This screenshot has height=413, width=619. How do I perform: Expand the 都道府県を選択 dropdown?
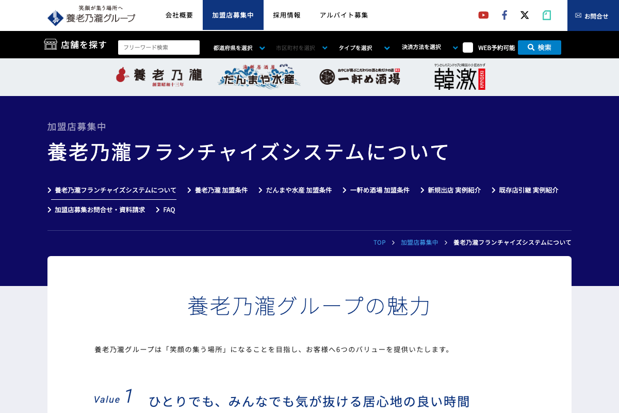pos(239,47)
